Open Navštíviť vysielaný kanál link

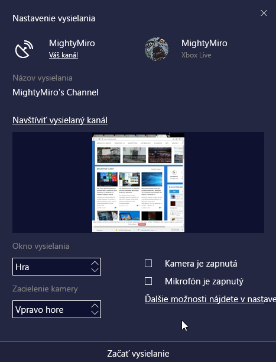(60, 120)
